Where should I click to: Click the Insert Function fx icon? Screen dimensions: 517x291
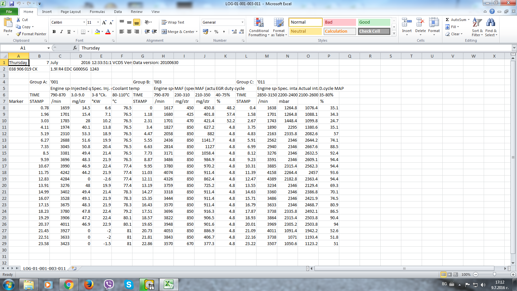[x=75, y=48]
